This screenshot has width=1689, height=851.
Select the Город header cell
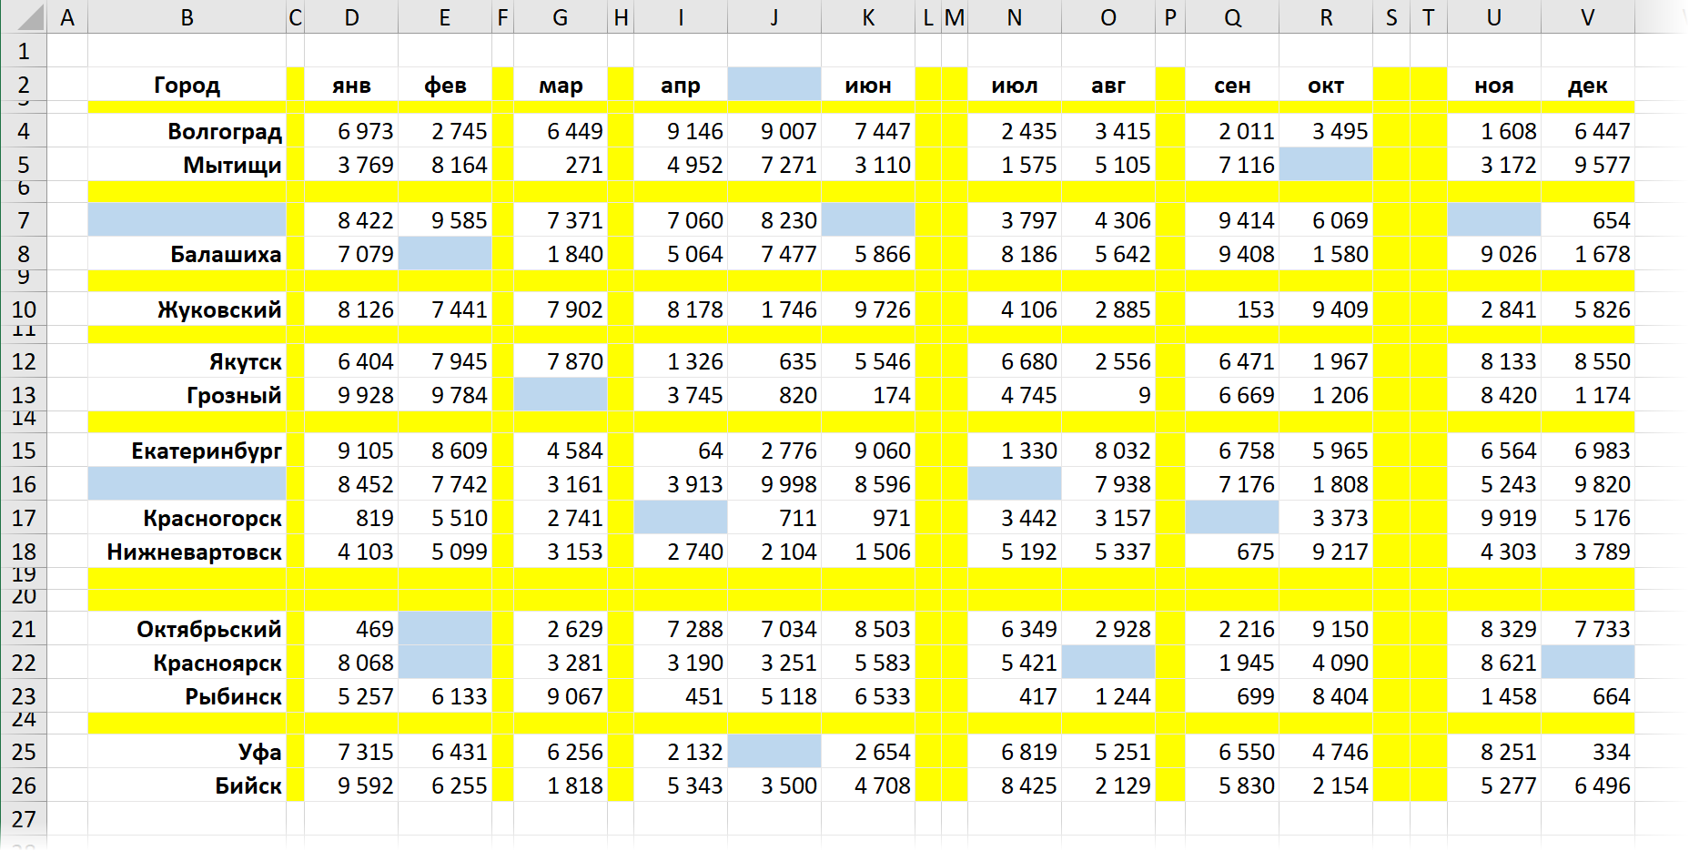(187, 86)
